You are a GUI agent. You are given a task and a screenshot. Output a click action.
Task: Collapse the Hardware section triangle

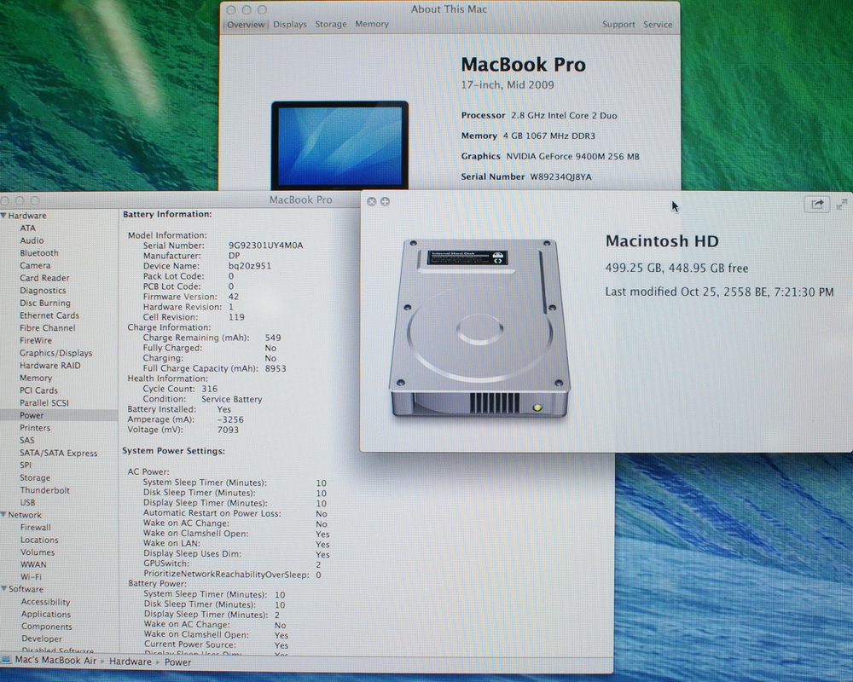point(3,216)
